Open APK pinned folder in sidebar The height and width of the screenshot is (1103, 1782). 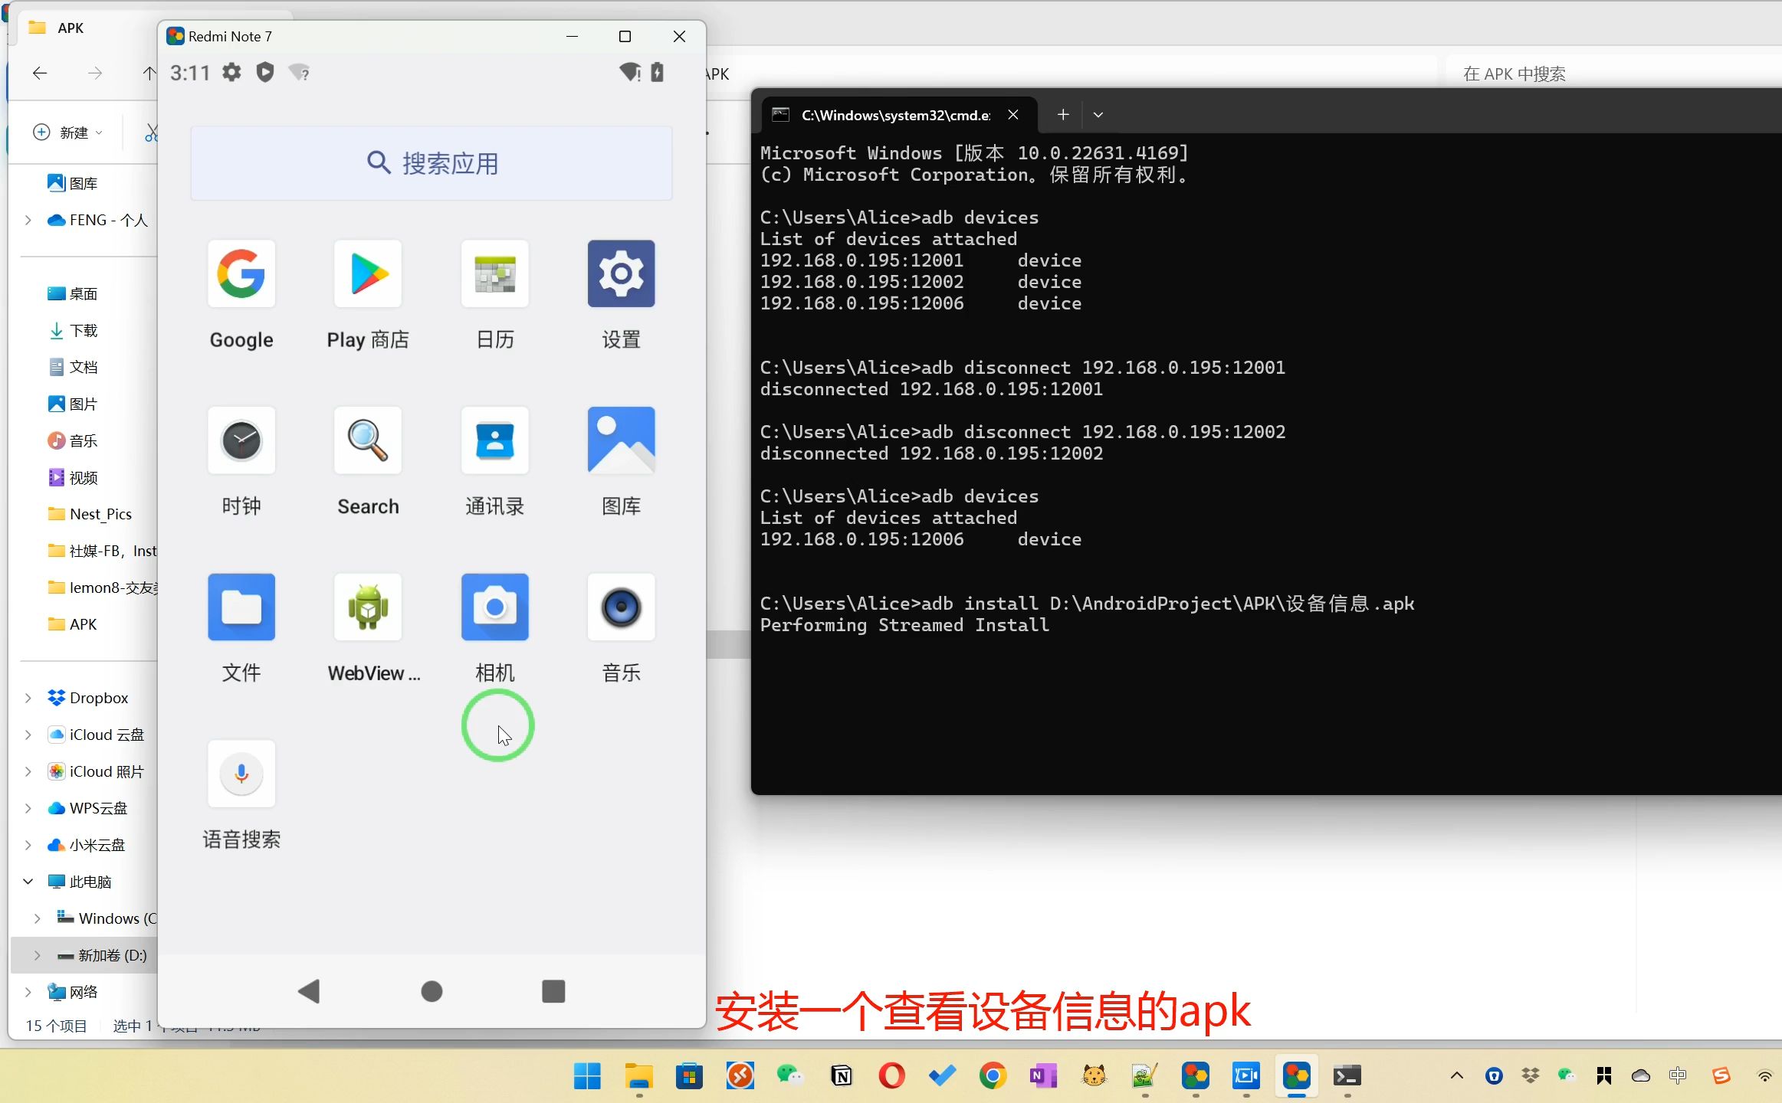point(73,624)
